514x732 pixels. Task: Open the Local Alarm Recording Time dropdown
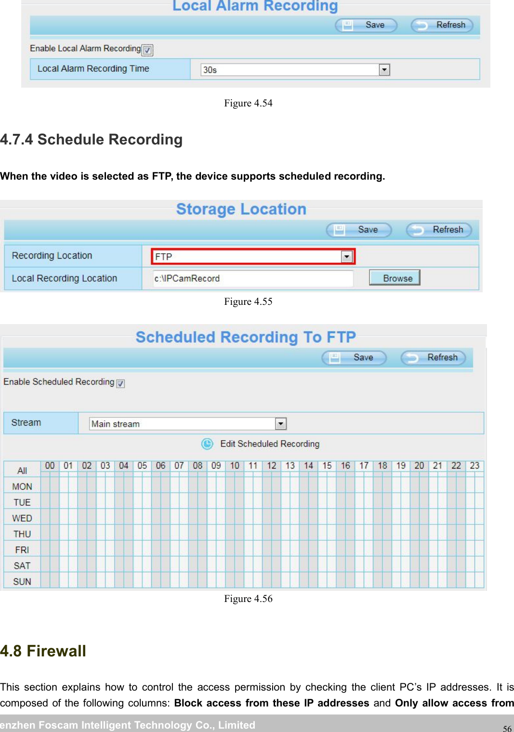tap(295, 70)
